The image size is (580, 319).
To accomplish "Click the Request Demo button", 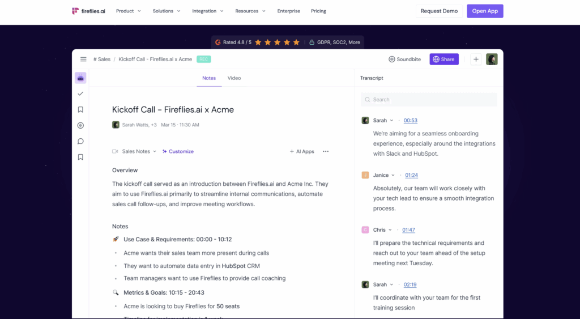I will pyautogui.click(x=439, y=11).
